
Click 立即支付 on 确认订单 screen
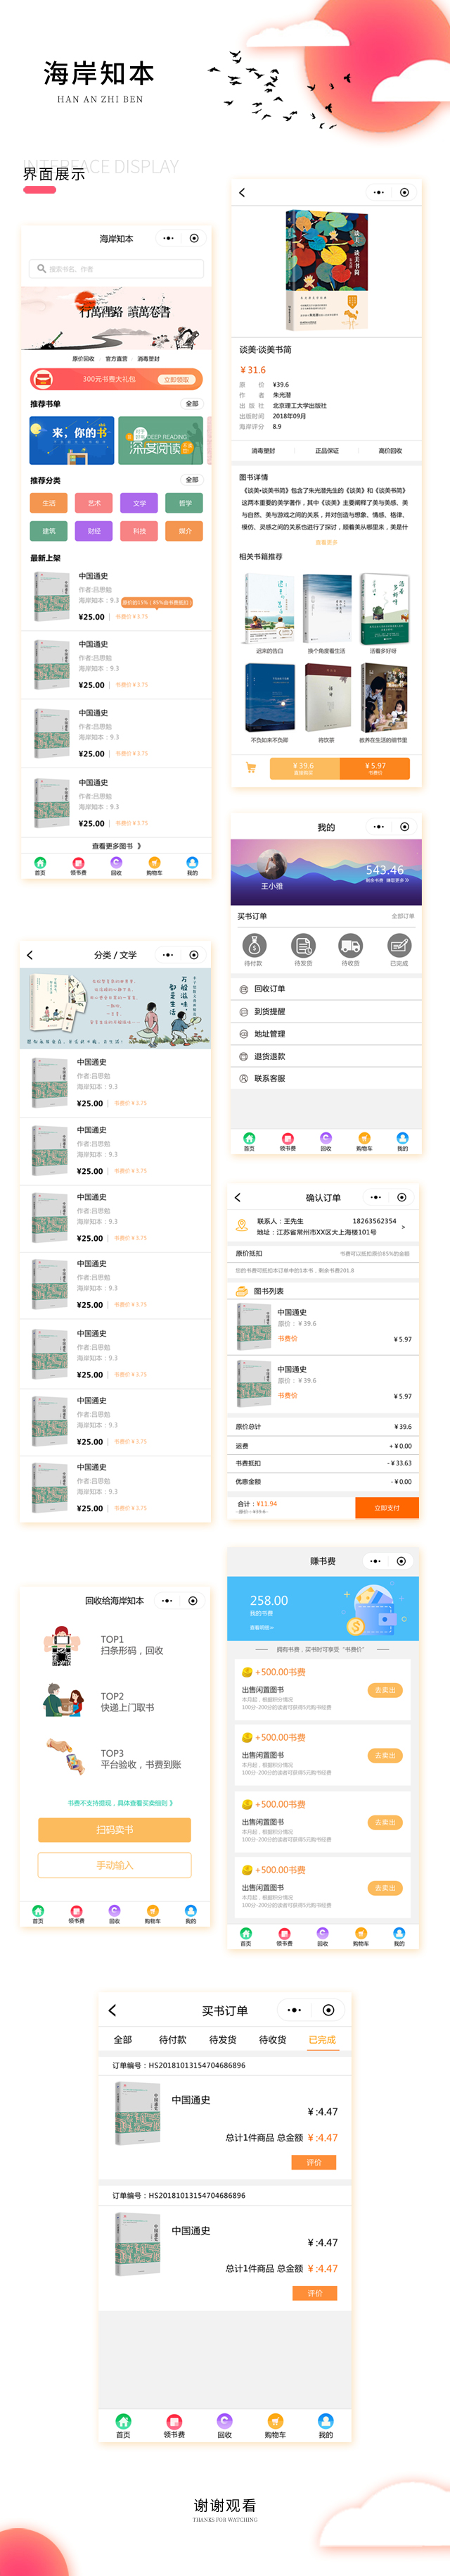point(386,1508)
